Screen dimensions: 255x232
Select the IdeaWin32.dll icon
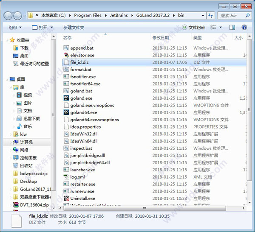tap(66, 134)
